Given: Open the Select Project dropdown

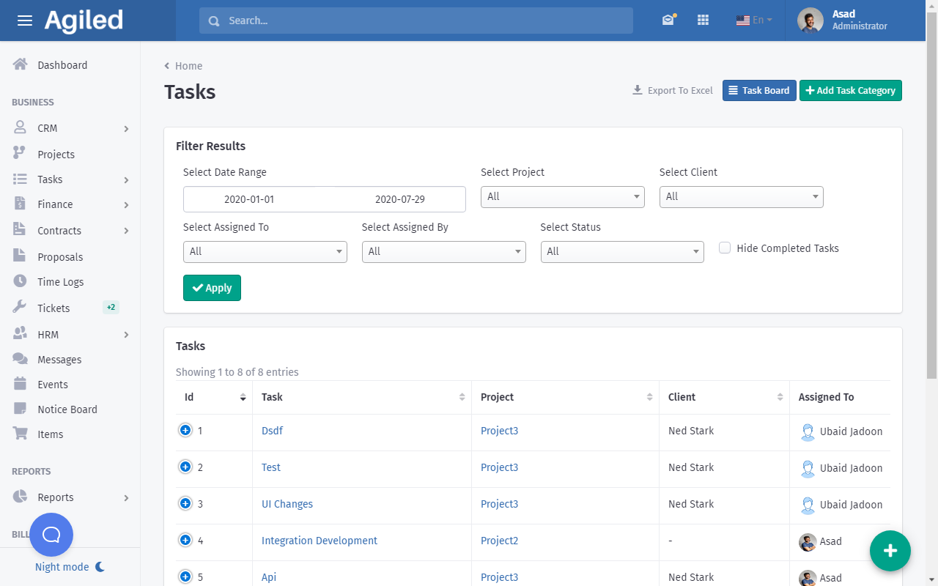Looking at the screenshot, I should pyautogui.click(x=562, y=196).
